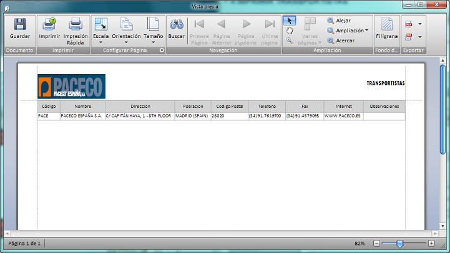This screenshot has height=253, width=450.
Task: Click the Buscar binoculars icon
Action: point(177,24)
